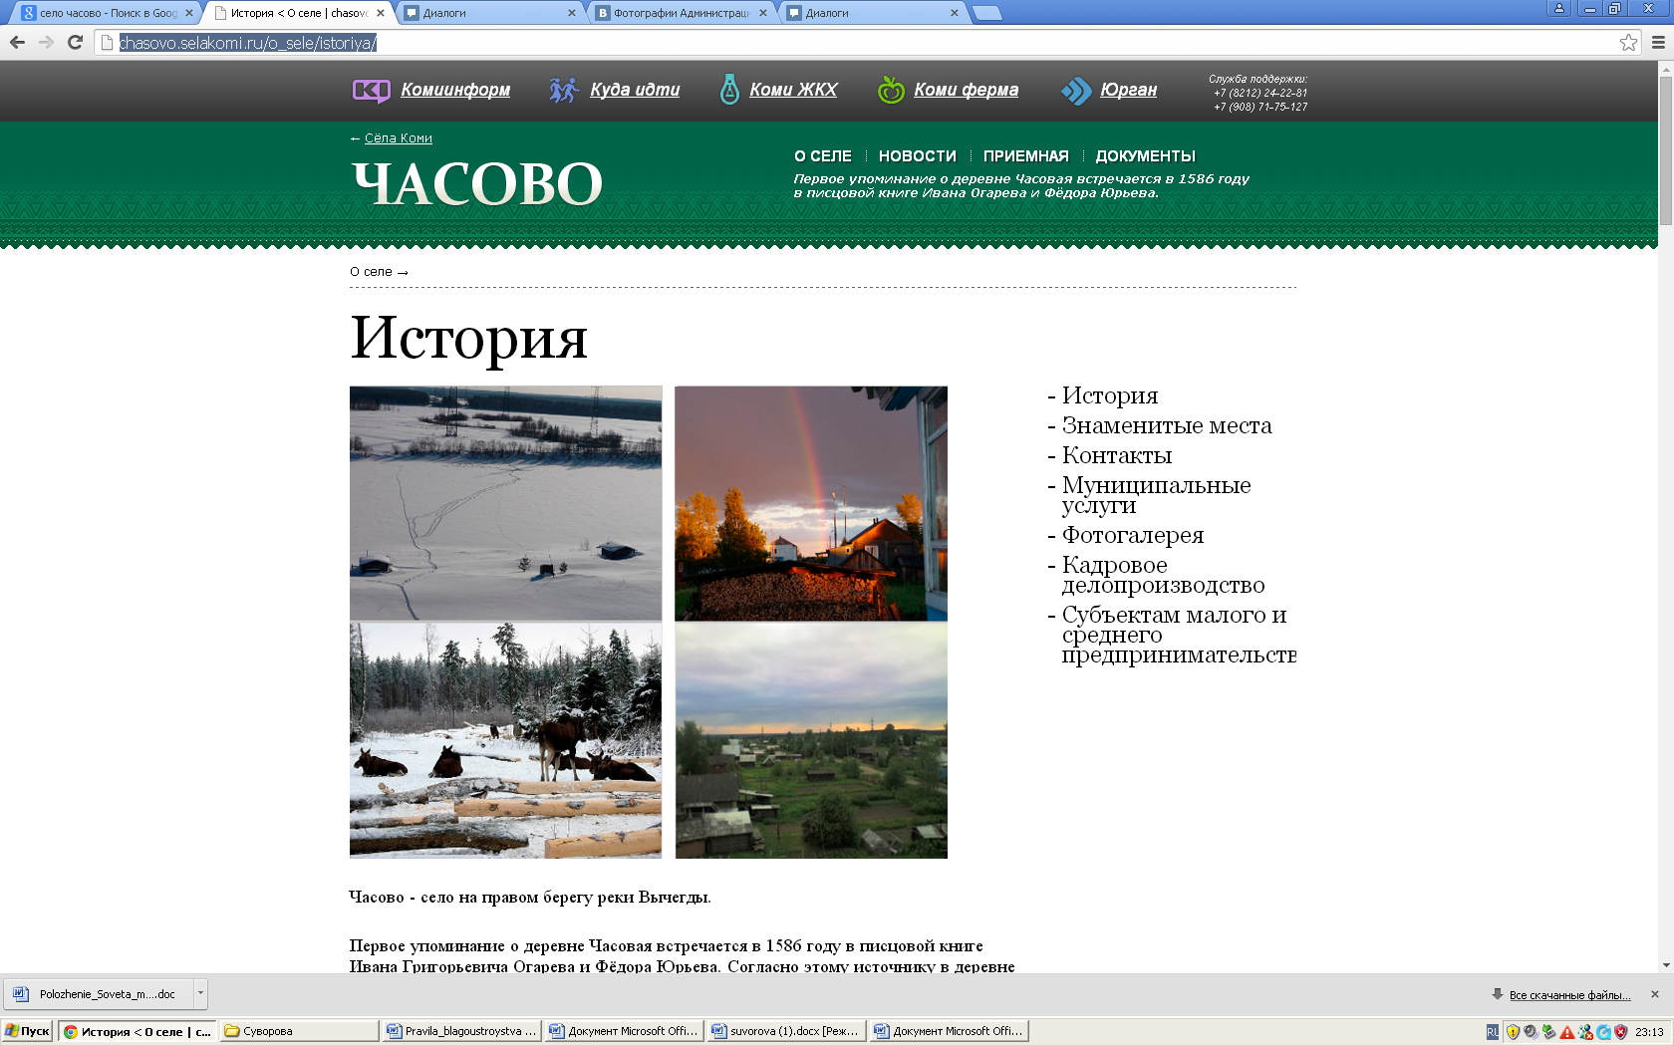
Task: Switch to the село часово Google search tab
Action: (107, 13)
